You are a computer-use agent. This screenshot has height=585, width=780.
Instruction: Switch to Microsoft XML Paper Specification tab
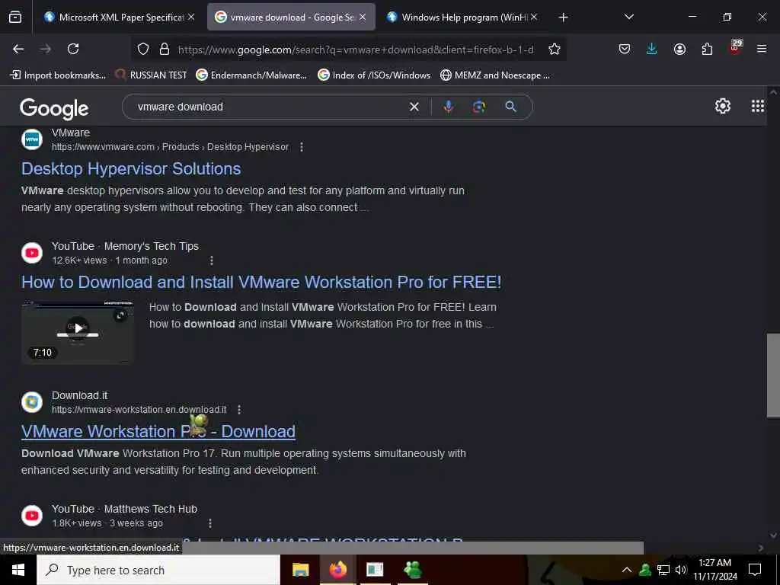[119, 18]
